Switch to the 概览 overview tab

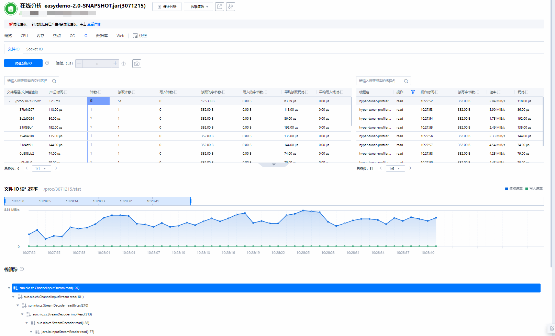8,36
